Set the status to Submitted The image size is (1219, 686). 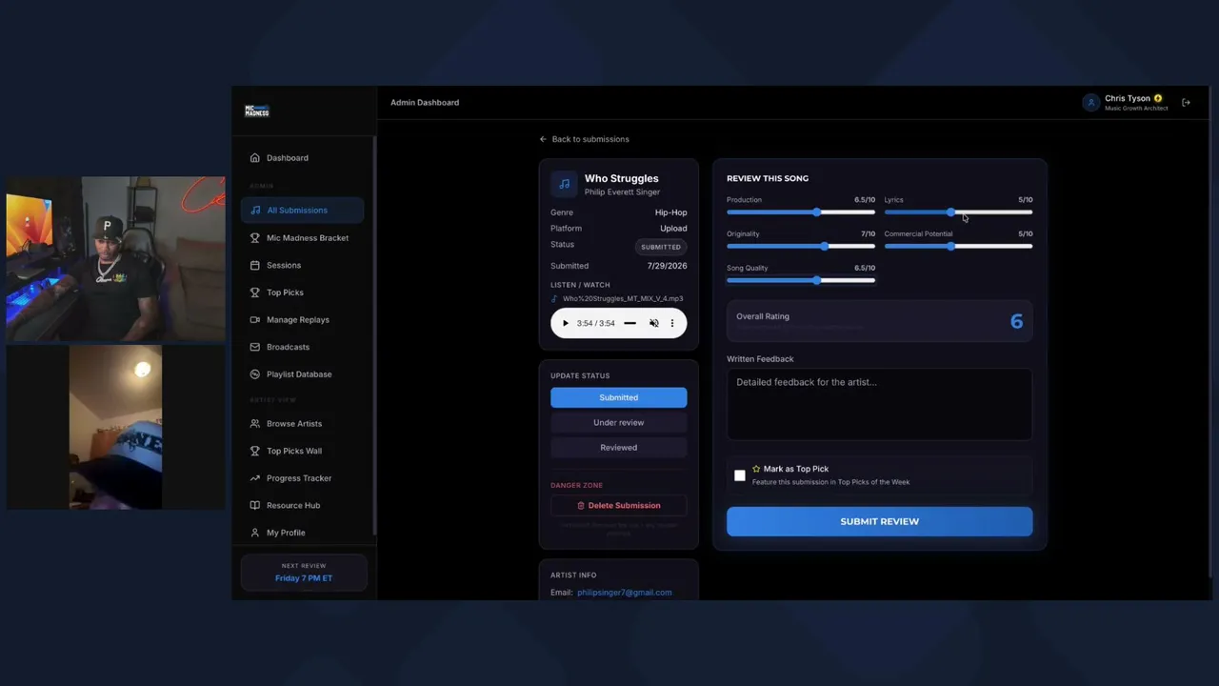click(x=619, y=397)
